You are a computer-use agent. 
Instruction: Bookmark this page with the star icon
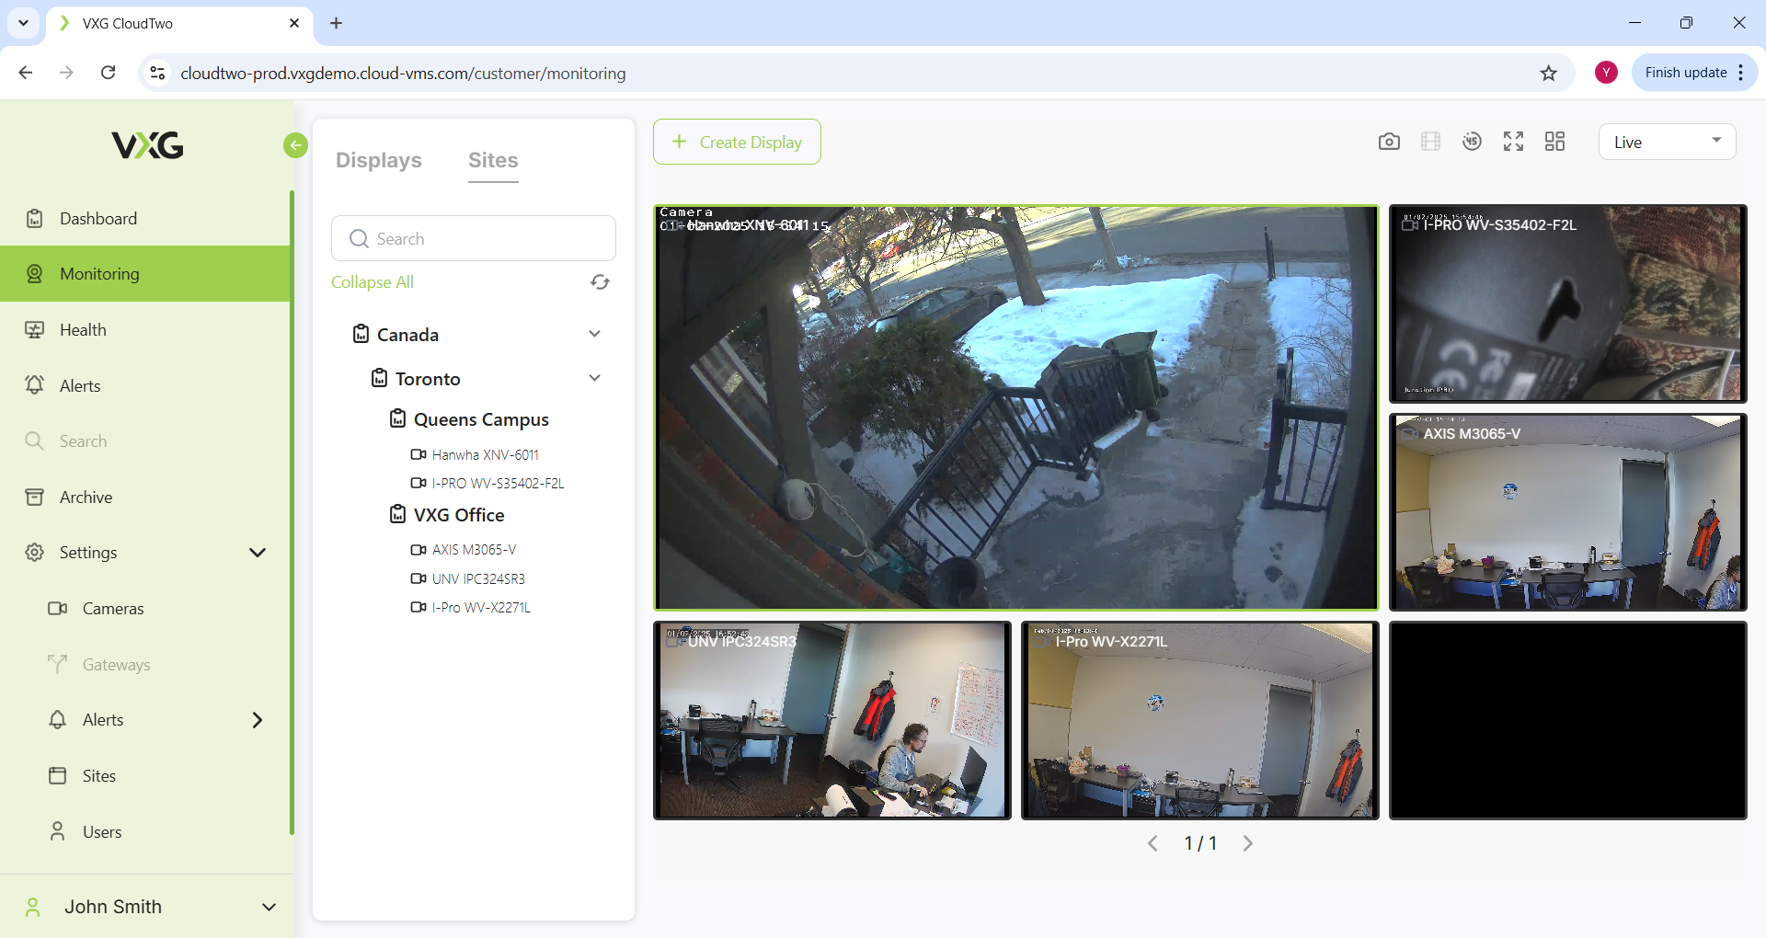tap(1549, 74)
